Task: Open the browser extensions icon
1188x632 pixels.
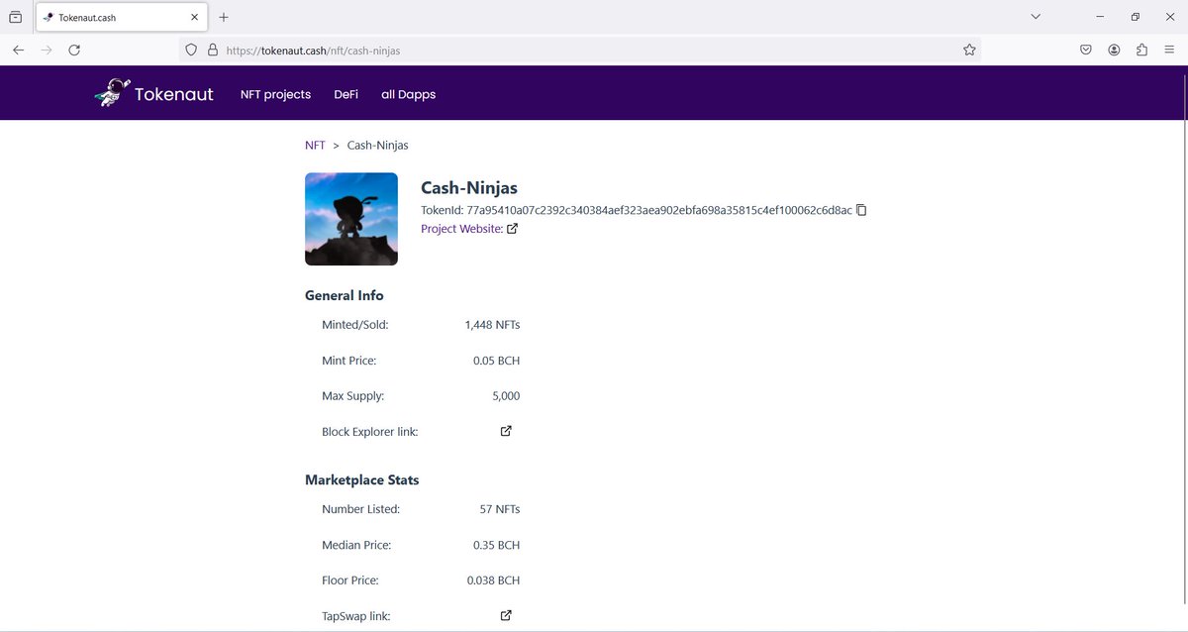Action: click(x=1141, y=50)
